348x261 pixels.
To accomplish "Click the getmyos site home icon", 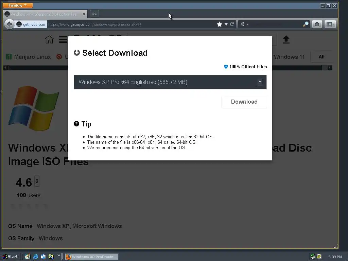I will (x=49, y=39).
